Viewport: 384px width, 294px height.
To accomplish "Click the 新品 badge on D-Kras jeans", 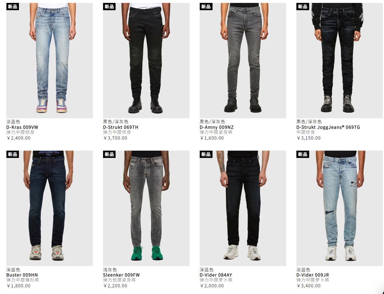I will point(13,6).
